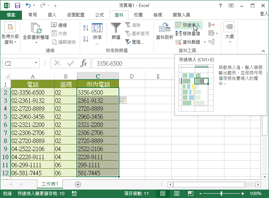
Task: Click the new sheet plus icon
Action: (x=78, y=184)
